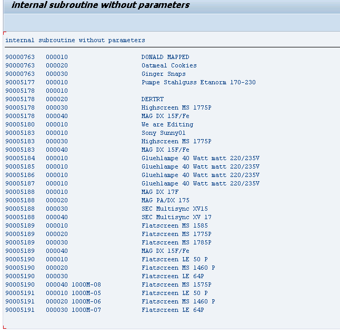340x334 pixels.
Task: Click 'We are Editing' description
Action: pos(167,124)
